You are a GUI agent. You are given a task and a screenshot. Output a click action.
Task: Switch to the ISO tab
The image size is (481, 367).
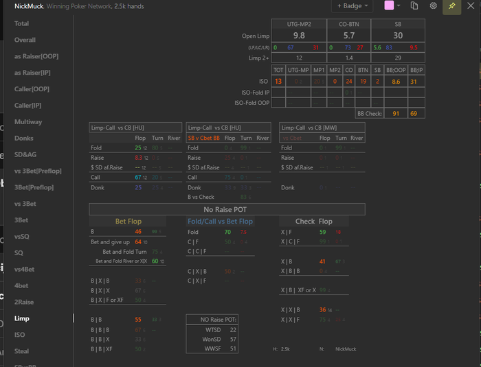point(19,335)
